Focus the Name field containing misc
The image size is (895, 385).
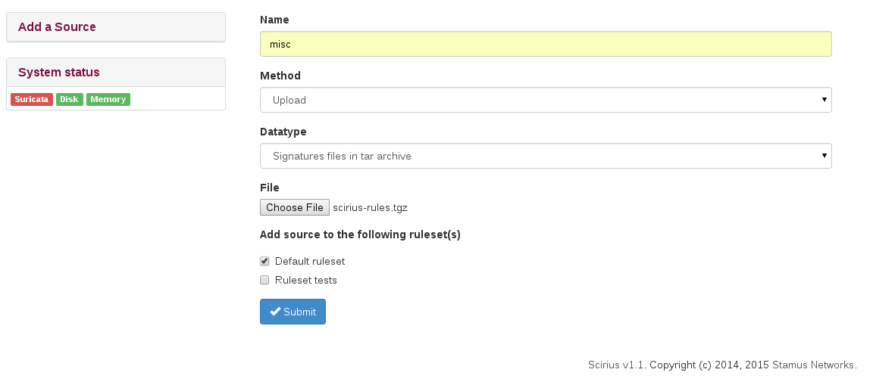pyautogui.click(x=546, y=44)
